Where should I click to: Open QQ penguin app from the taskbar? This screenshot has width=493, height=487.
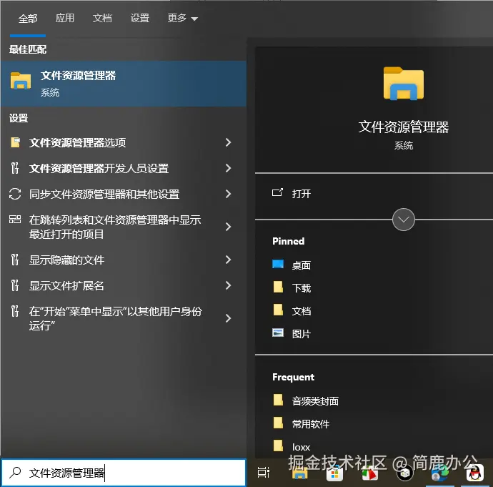pos(474,473)
